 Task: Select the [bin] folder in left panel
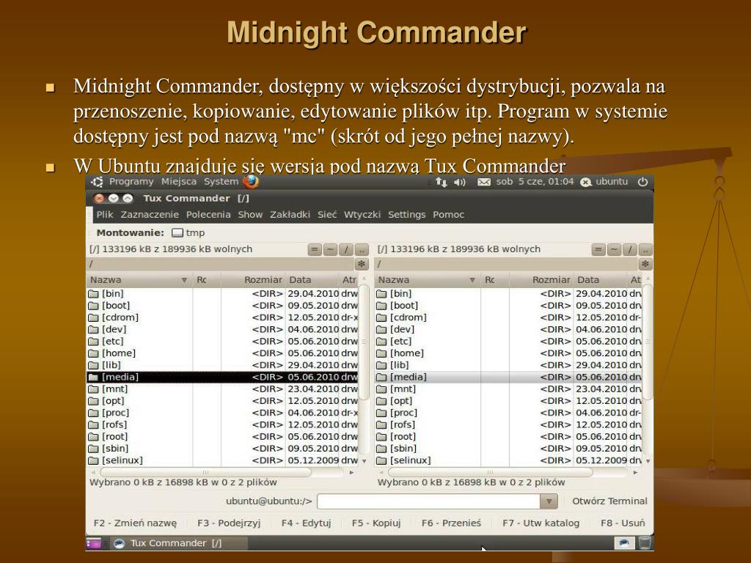coord(221,293)
